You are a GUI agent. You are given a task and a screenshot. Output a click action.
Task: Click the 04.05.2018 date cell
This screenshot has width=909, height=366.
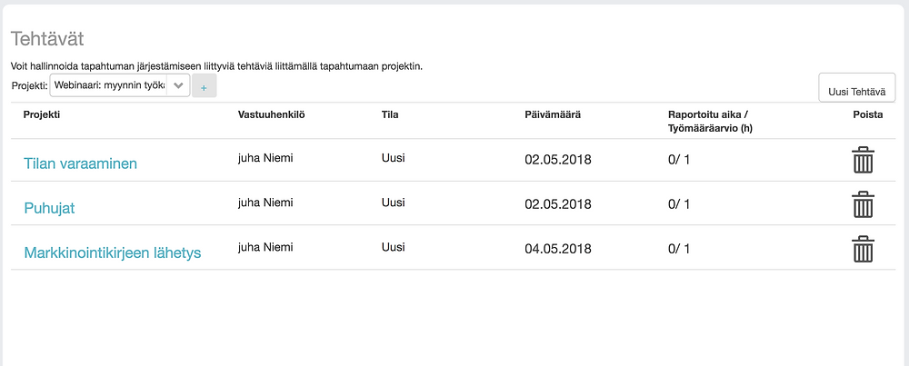[x=558, y=249]
